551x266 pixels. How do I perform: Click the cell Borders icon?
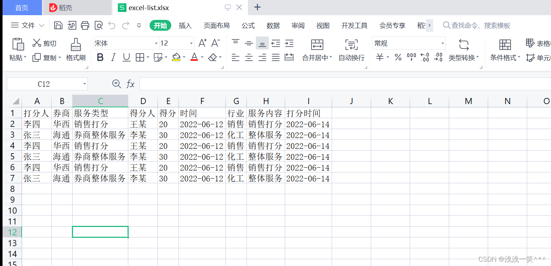click(139, 57)
